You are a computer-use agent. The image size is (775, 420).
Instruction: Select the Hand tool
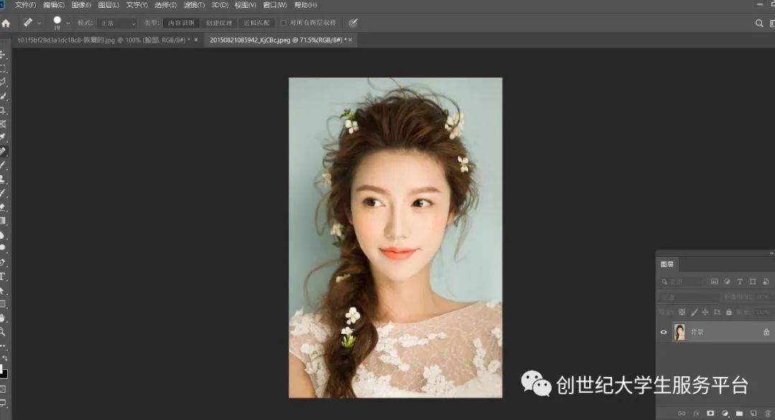tap(3, 317)
